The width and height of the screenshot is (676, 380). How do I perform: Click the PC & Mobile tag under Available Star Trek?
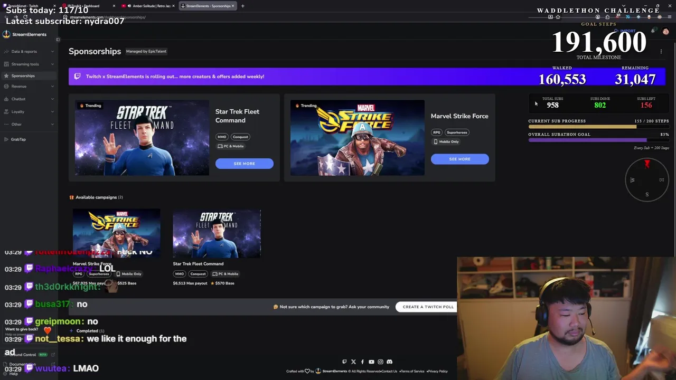pos(226,274)
